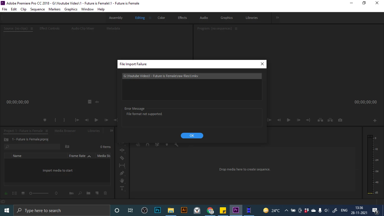This screenshot has height=216, width=384.
Task: Click Source monitor Drag Video Only icon
Action: click(x=90, y=102)
